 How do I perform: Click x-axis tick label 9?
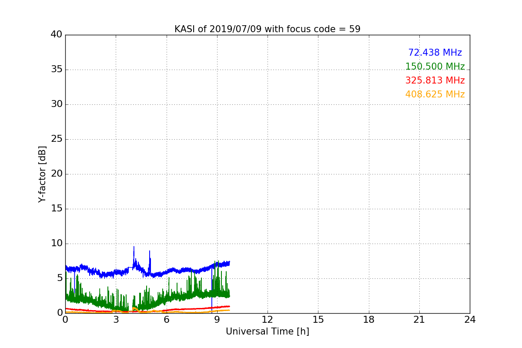click(217, 320)
